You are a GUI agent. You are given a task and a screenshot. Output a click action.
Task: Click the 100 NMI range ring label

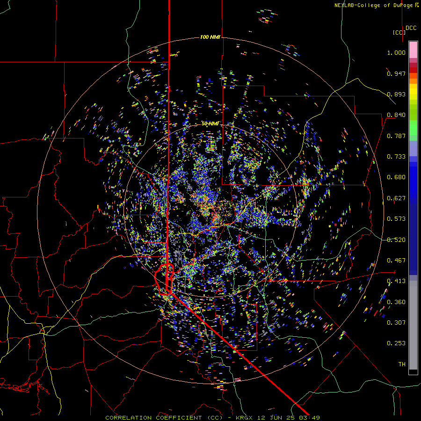pyautogui.click(x=210, y=37)
